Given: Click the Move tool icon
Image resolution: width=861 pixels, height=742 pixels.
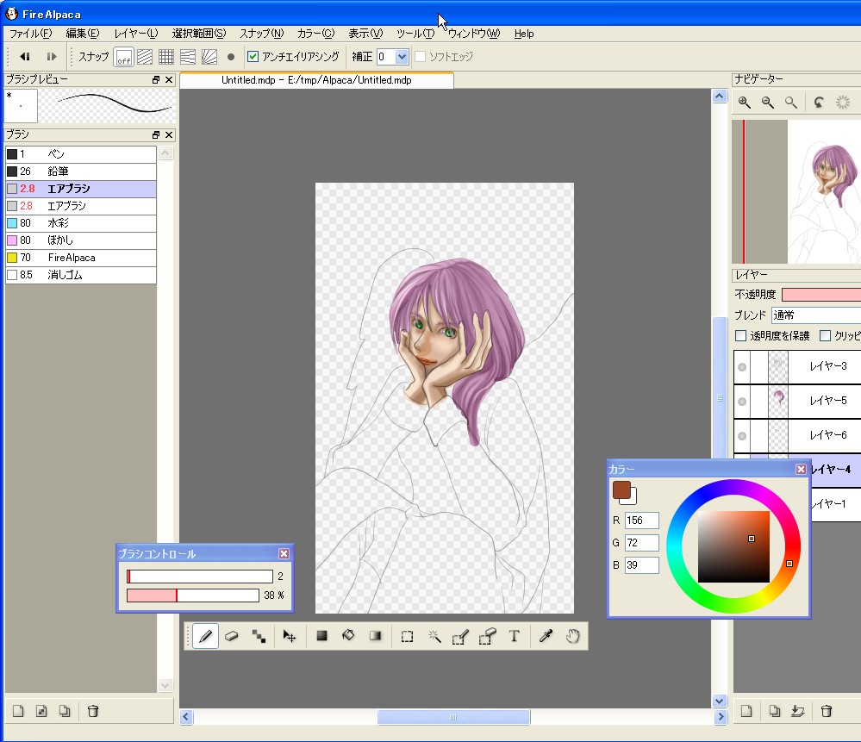Looking at the screenshot, I should tap(290, 636).
